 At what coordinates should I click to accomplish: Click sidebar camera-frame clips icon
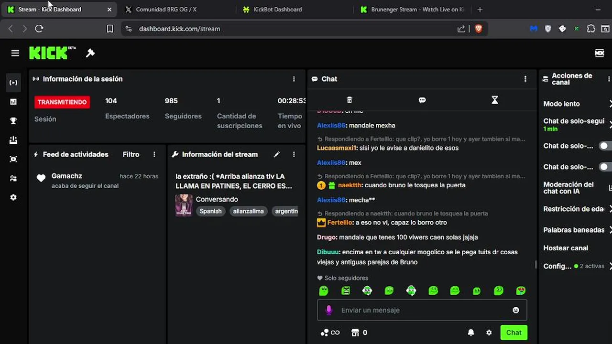coord(13,159)
